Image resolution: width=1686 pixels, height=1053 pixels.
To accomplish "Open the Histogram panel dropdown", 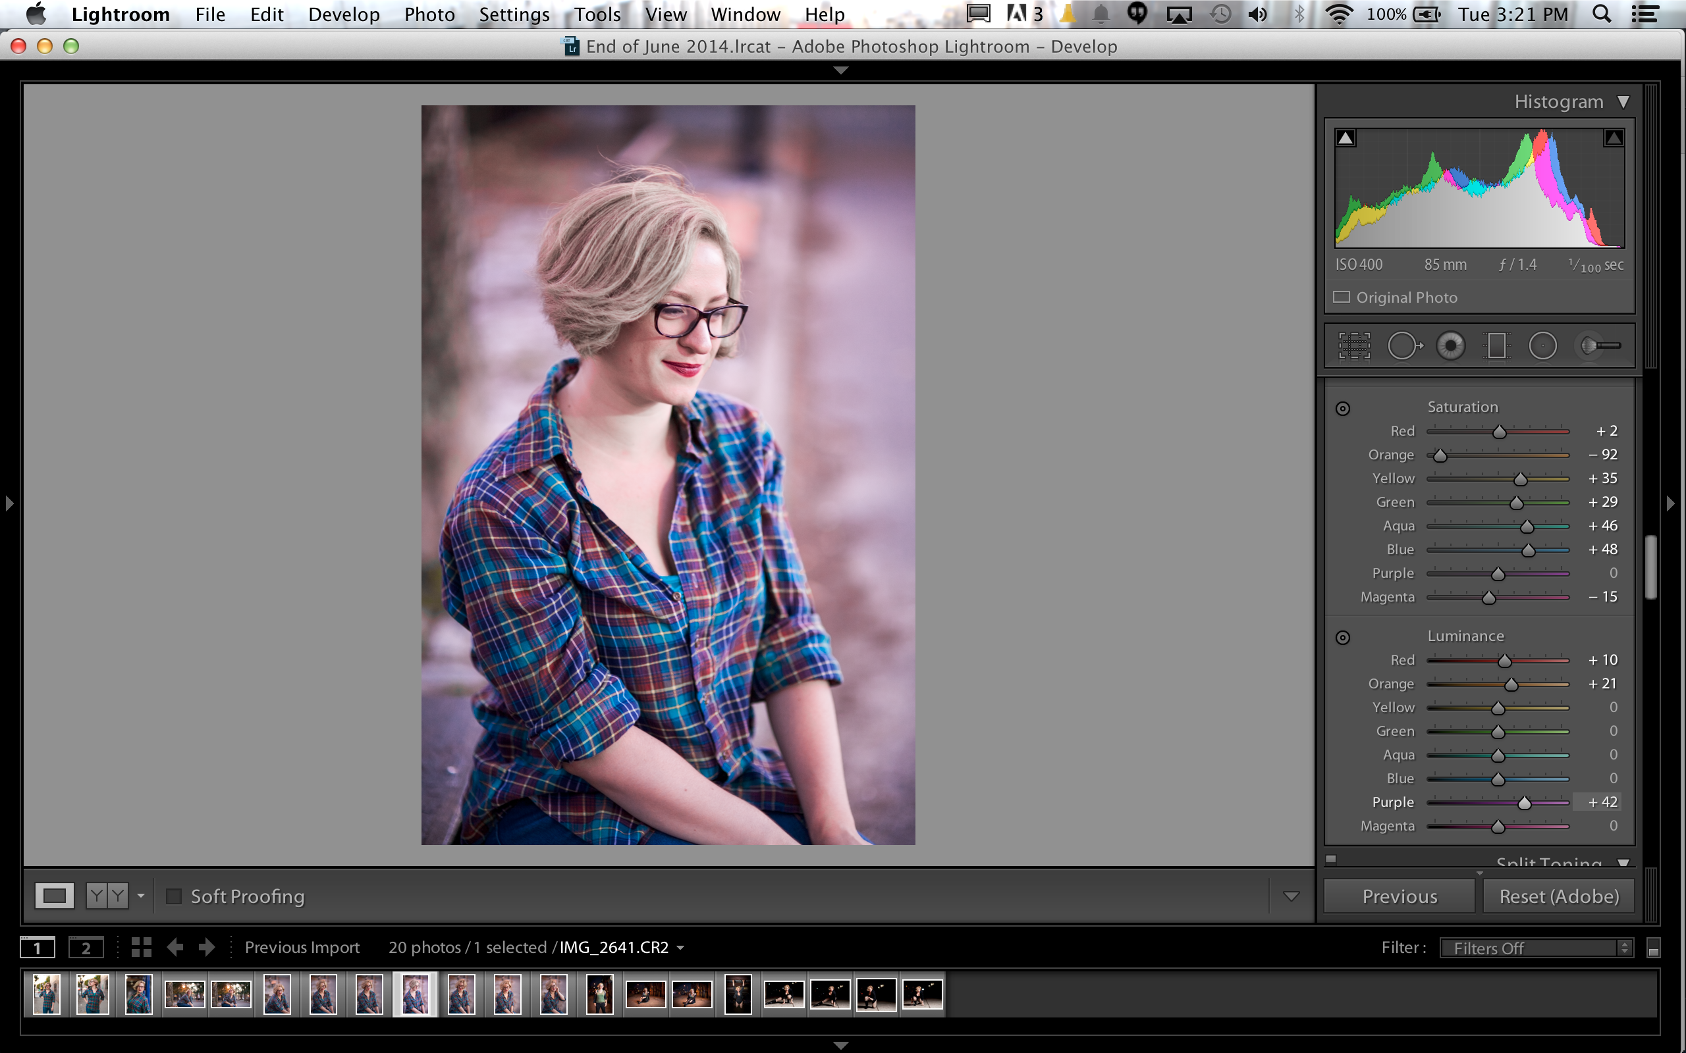I will [x=1623, y=101].
